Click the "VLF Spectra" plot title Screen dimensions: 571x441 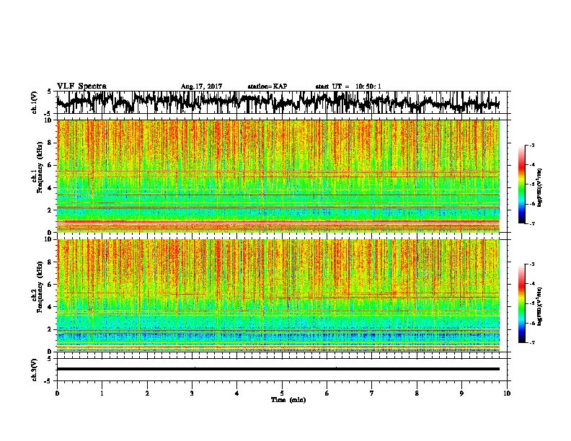81,86
